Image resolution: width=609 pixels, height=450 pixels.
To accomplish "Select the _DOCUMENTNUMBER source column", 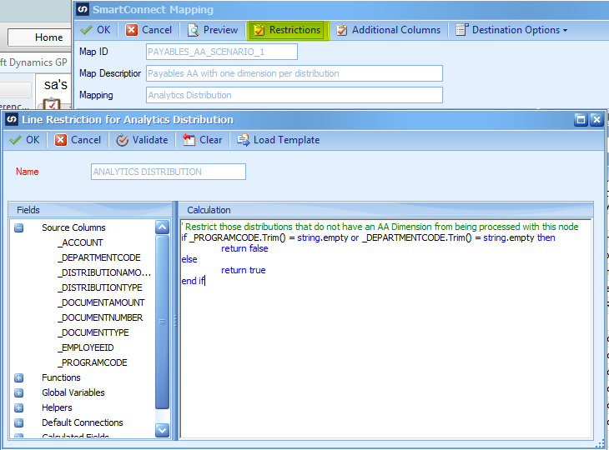I will click(100, 317).
